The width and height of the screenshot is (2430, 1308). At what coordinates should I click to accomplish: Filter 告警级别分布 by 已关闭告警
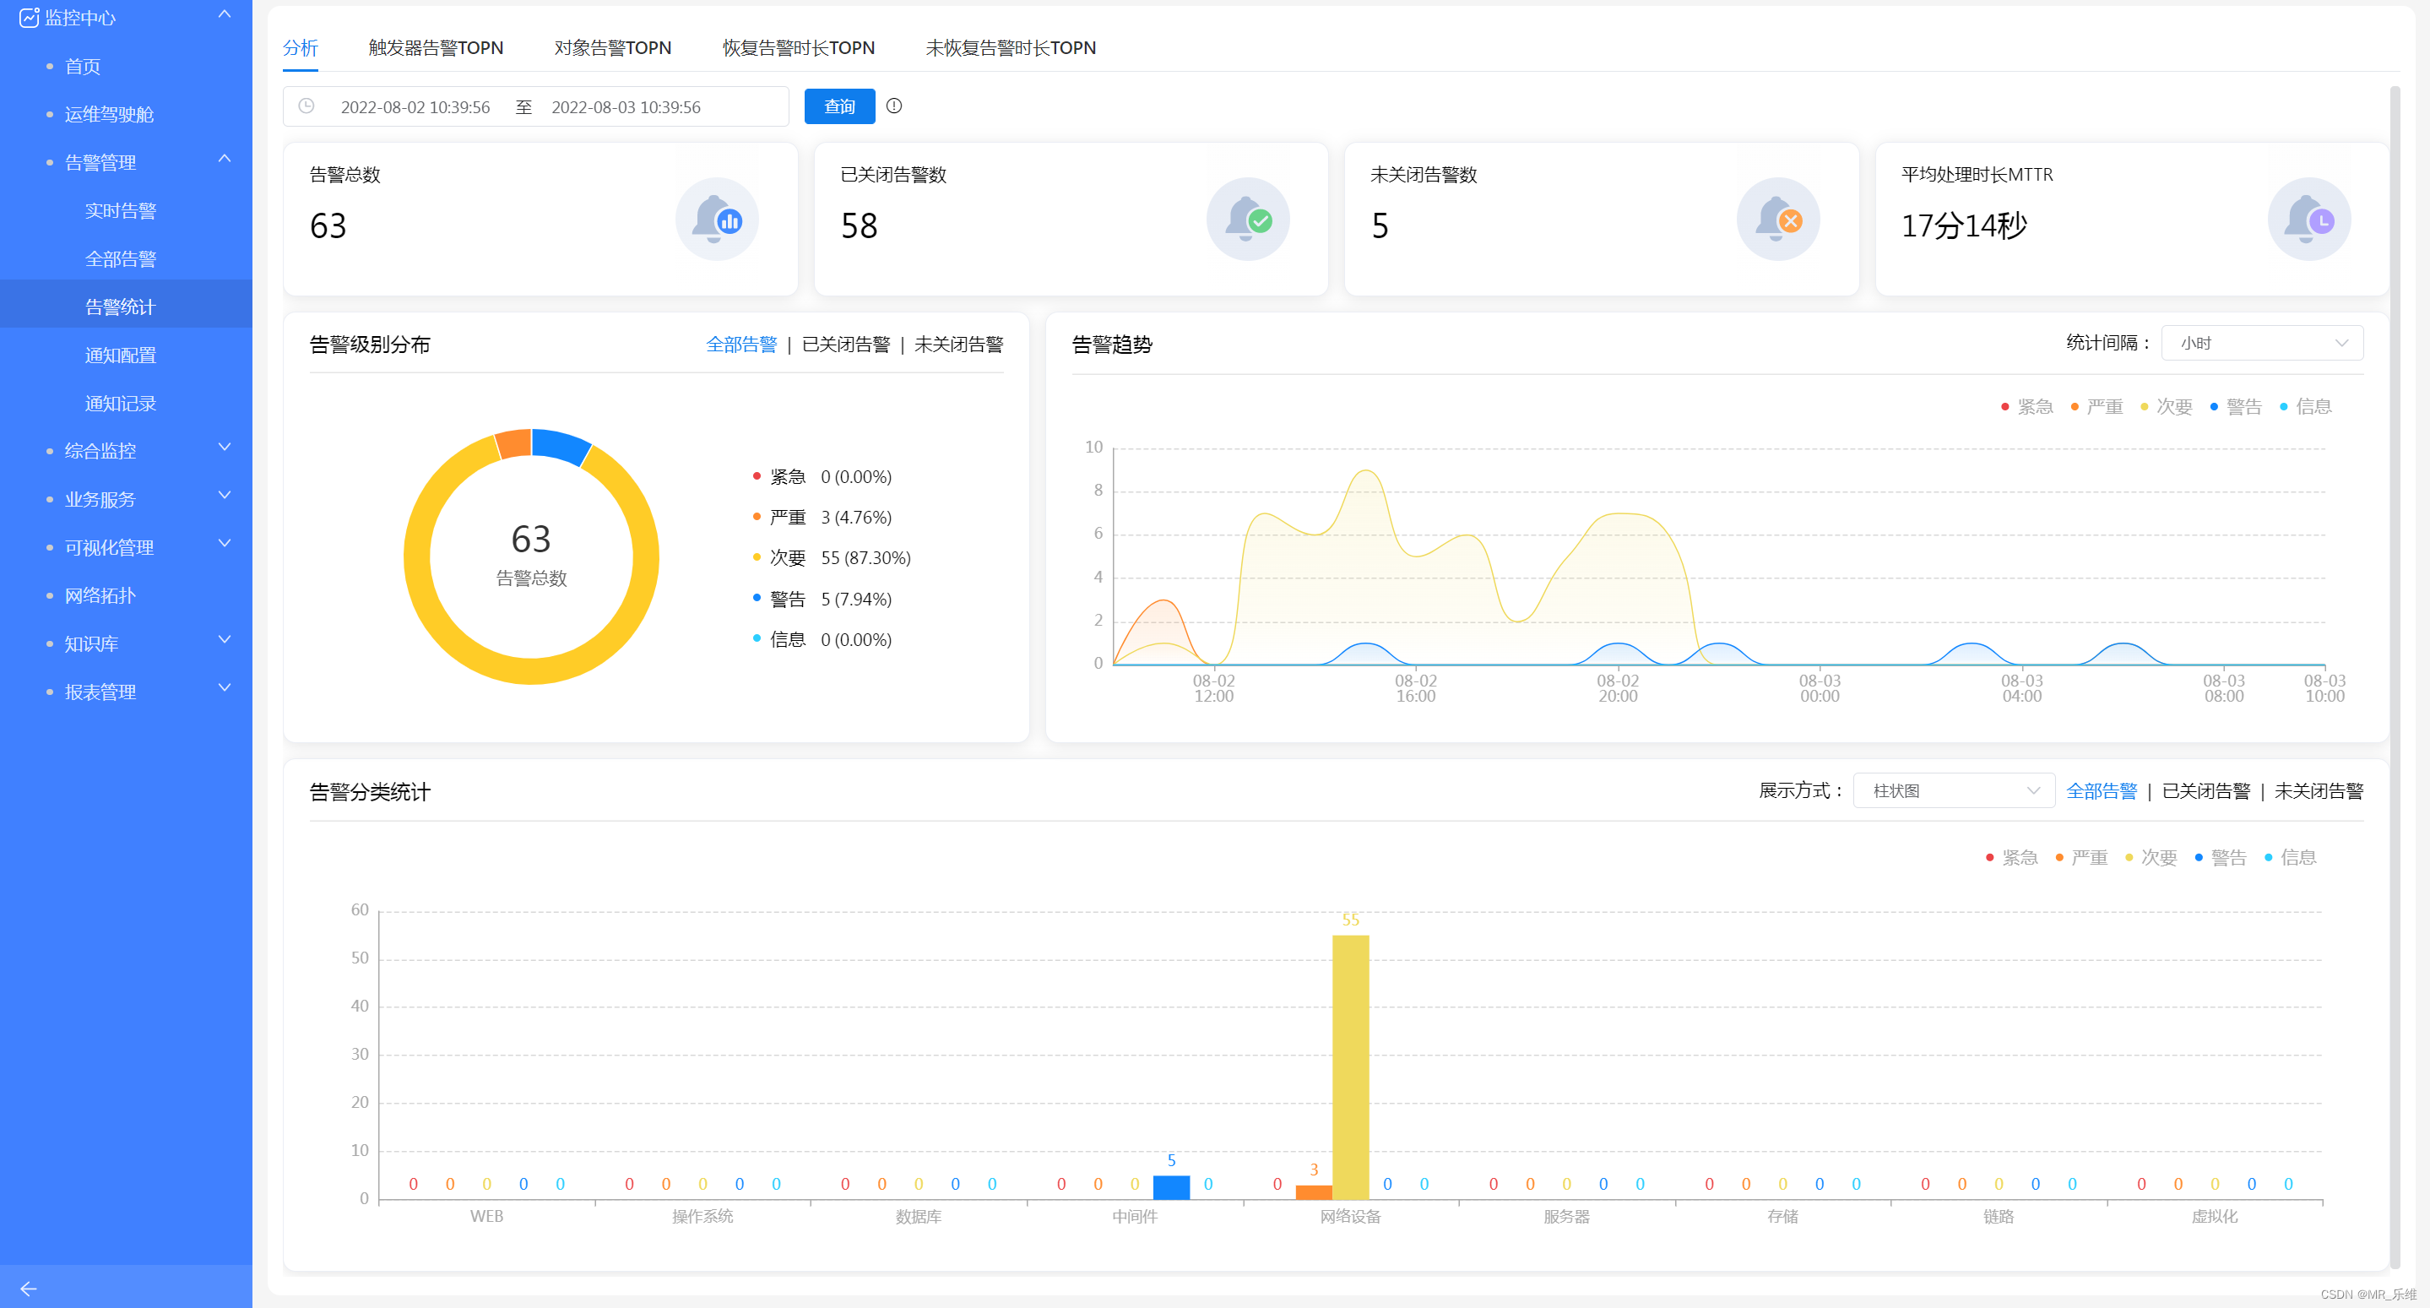click(846, 345)
